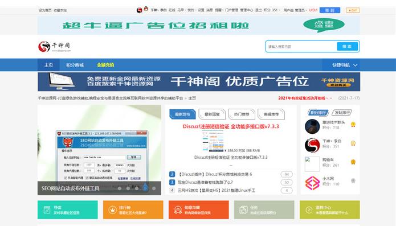This screenshot has width=396, height=226.
Task: Click the 任务 tile icon
Action: [x=243, y=209]
